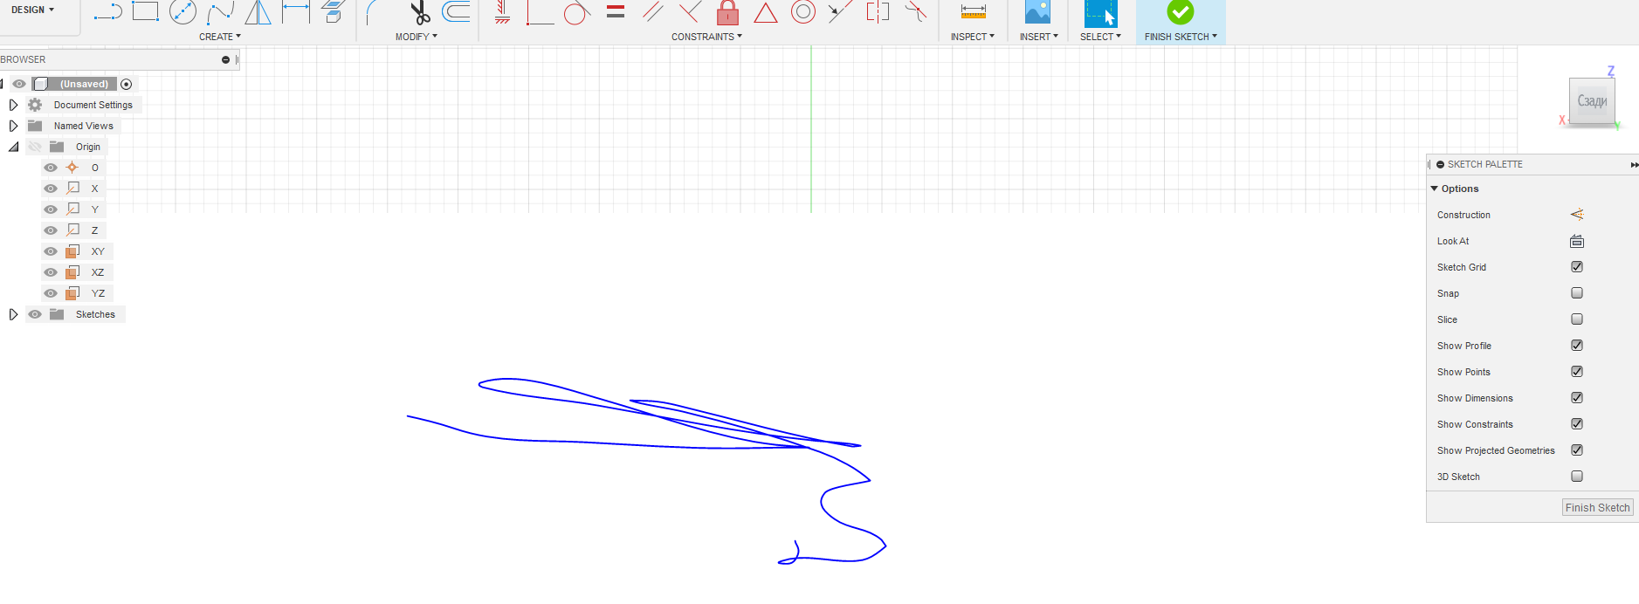Image resolution: width=1639 pixels, height=604 pixels.
Task: Expand the Named Views node
Action: [x=13, y=126]
